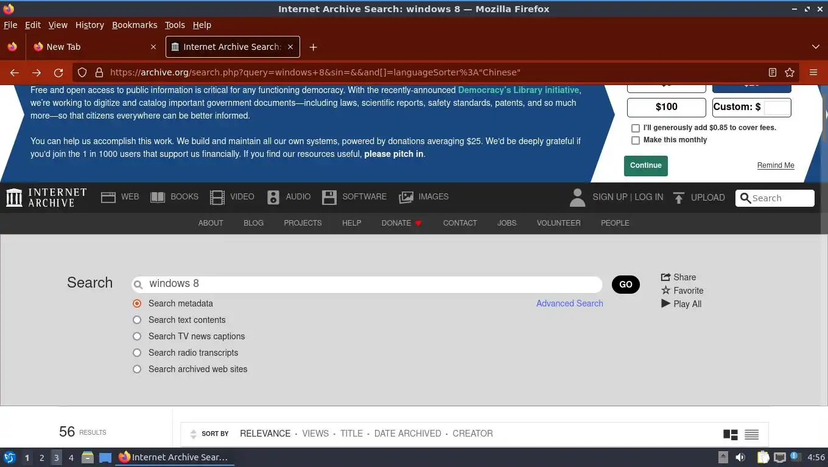Open a new browser tab

point(313,47)
